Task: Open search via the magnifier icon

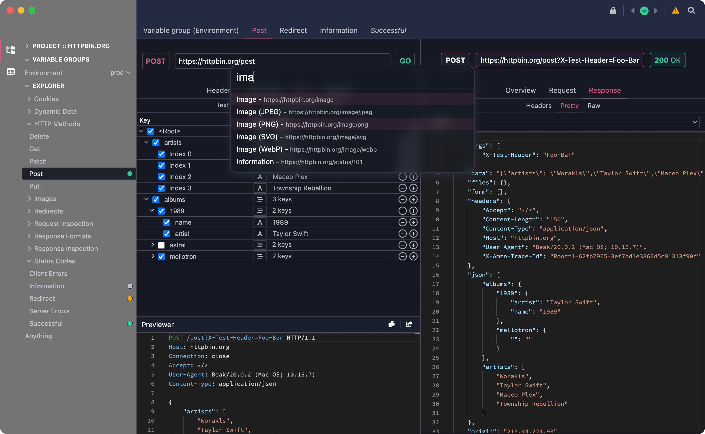Action: coord(691,11)
